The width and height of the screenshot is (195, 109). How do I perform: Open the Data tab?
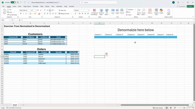42,6
